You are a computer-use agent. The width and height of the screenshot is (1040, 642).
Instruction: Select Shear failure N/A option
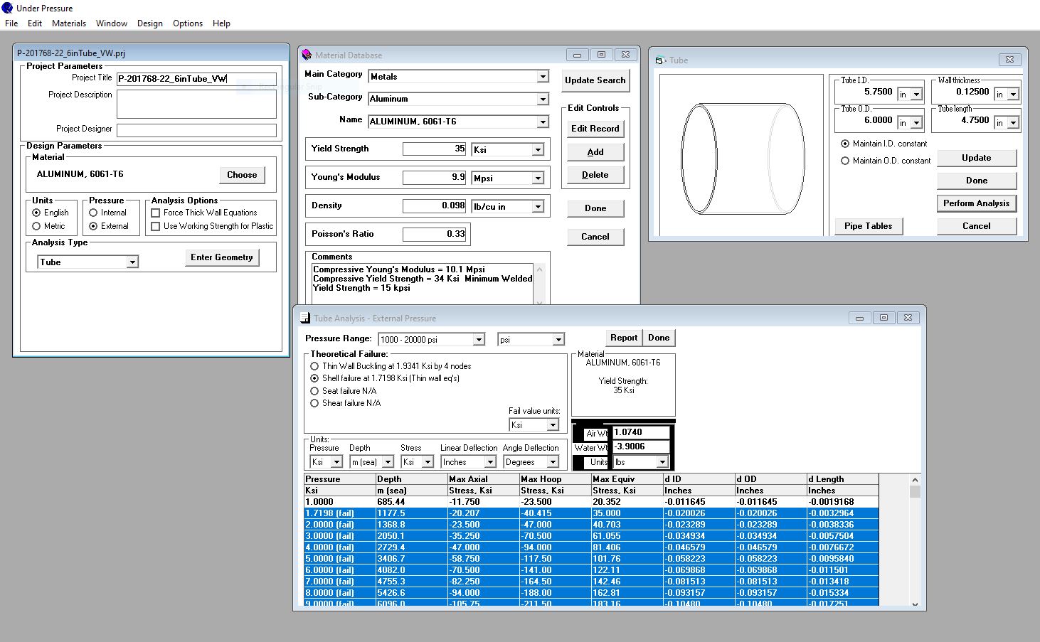point(314,403)
